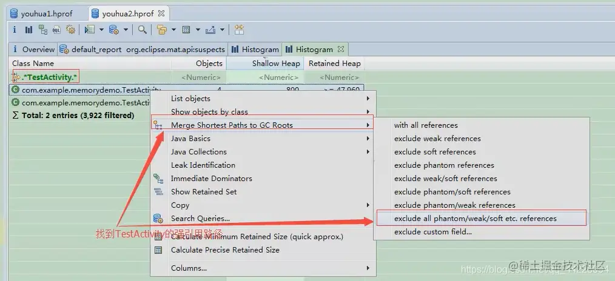
Task: Click the Export toolbar icon
Action: click(210, 29)
